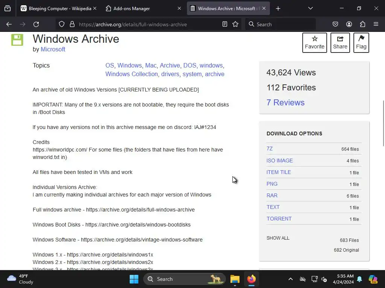Image resolution: width=385 pixels, height=288 pixels.
Task: Close the Bleeping Computer Wikipedia tab
Action: 95,8
